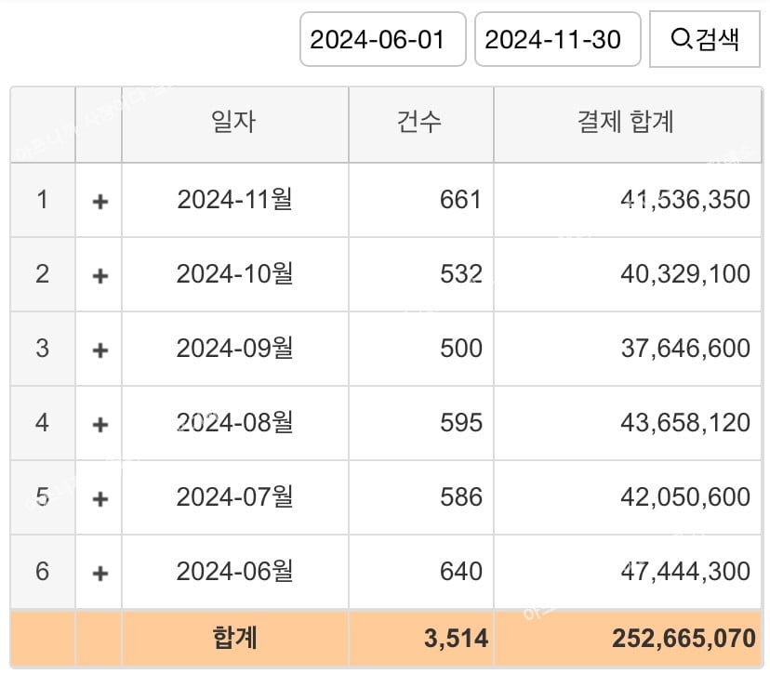Select row number 5 cell
770x674 pixels.
click(42, 496)
